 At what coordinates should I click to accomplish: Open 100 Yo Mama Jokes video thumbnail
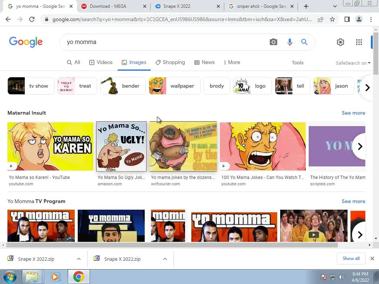point(263,146)
